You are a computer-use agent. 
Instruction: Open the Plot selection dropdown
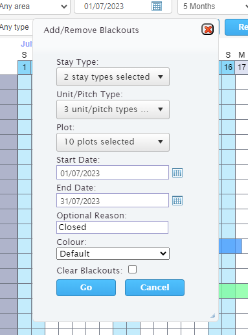[x=113, y=142]
